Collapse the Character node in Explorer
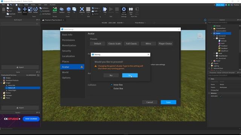This screenshot has width=241, height=135. (x=214, y=38)
